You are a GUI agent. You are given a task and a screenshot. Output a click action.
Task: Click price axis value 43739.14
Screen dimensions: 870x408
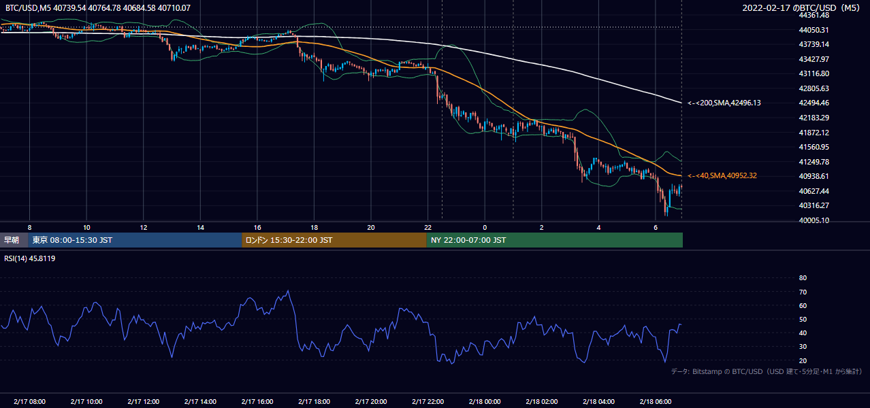[x=814, y=44]
